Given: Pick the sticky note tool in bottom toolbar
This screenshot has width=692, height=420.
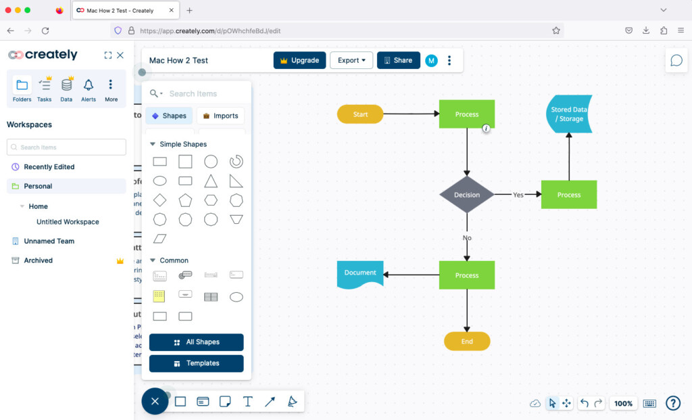Looking at the screenshot, I should coord(225,402).
